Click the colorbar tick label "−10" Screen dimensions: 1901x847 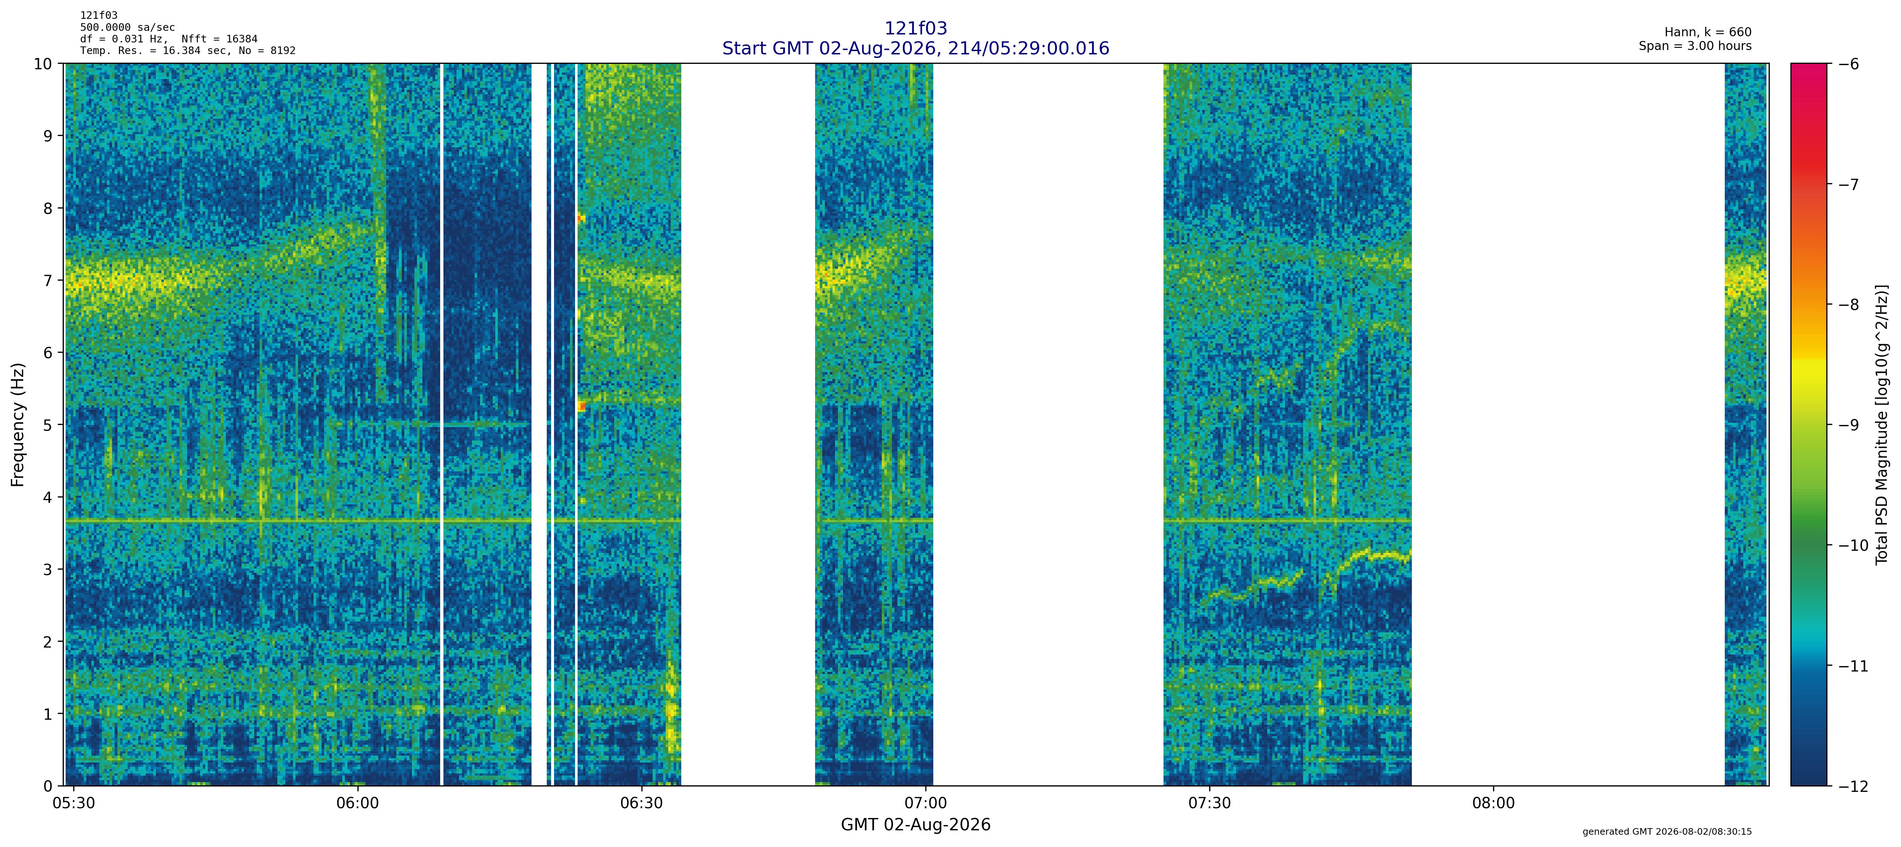click(x=1852, y=546)
